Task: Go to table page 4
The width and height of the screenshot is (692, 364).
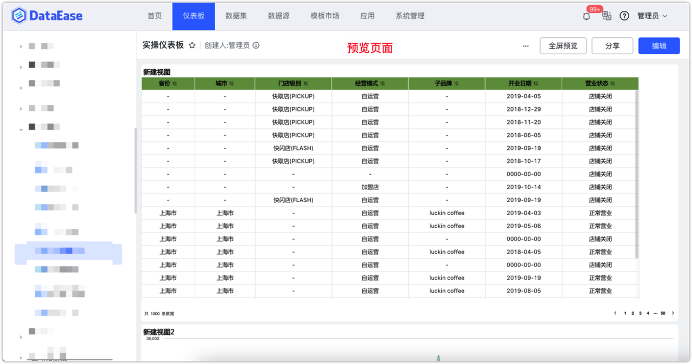Action: [x=648, y=313]
